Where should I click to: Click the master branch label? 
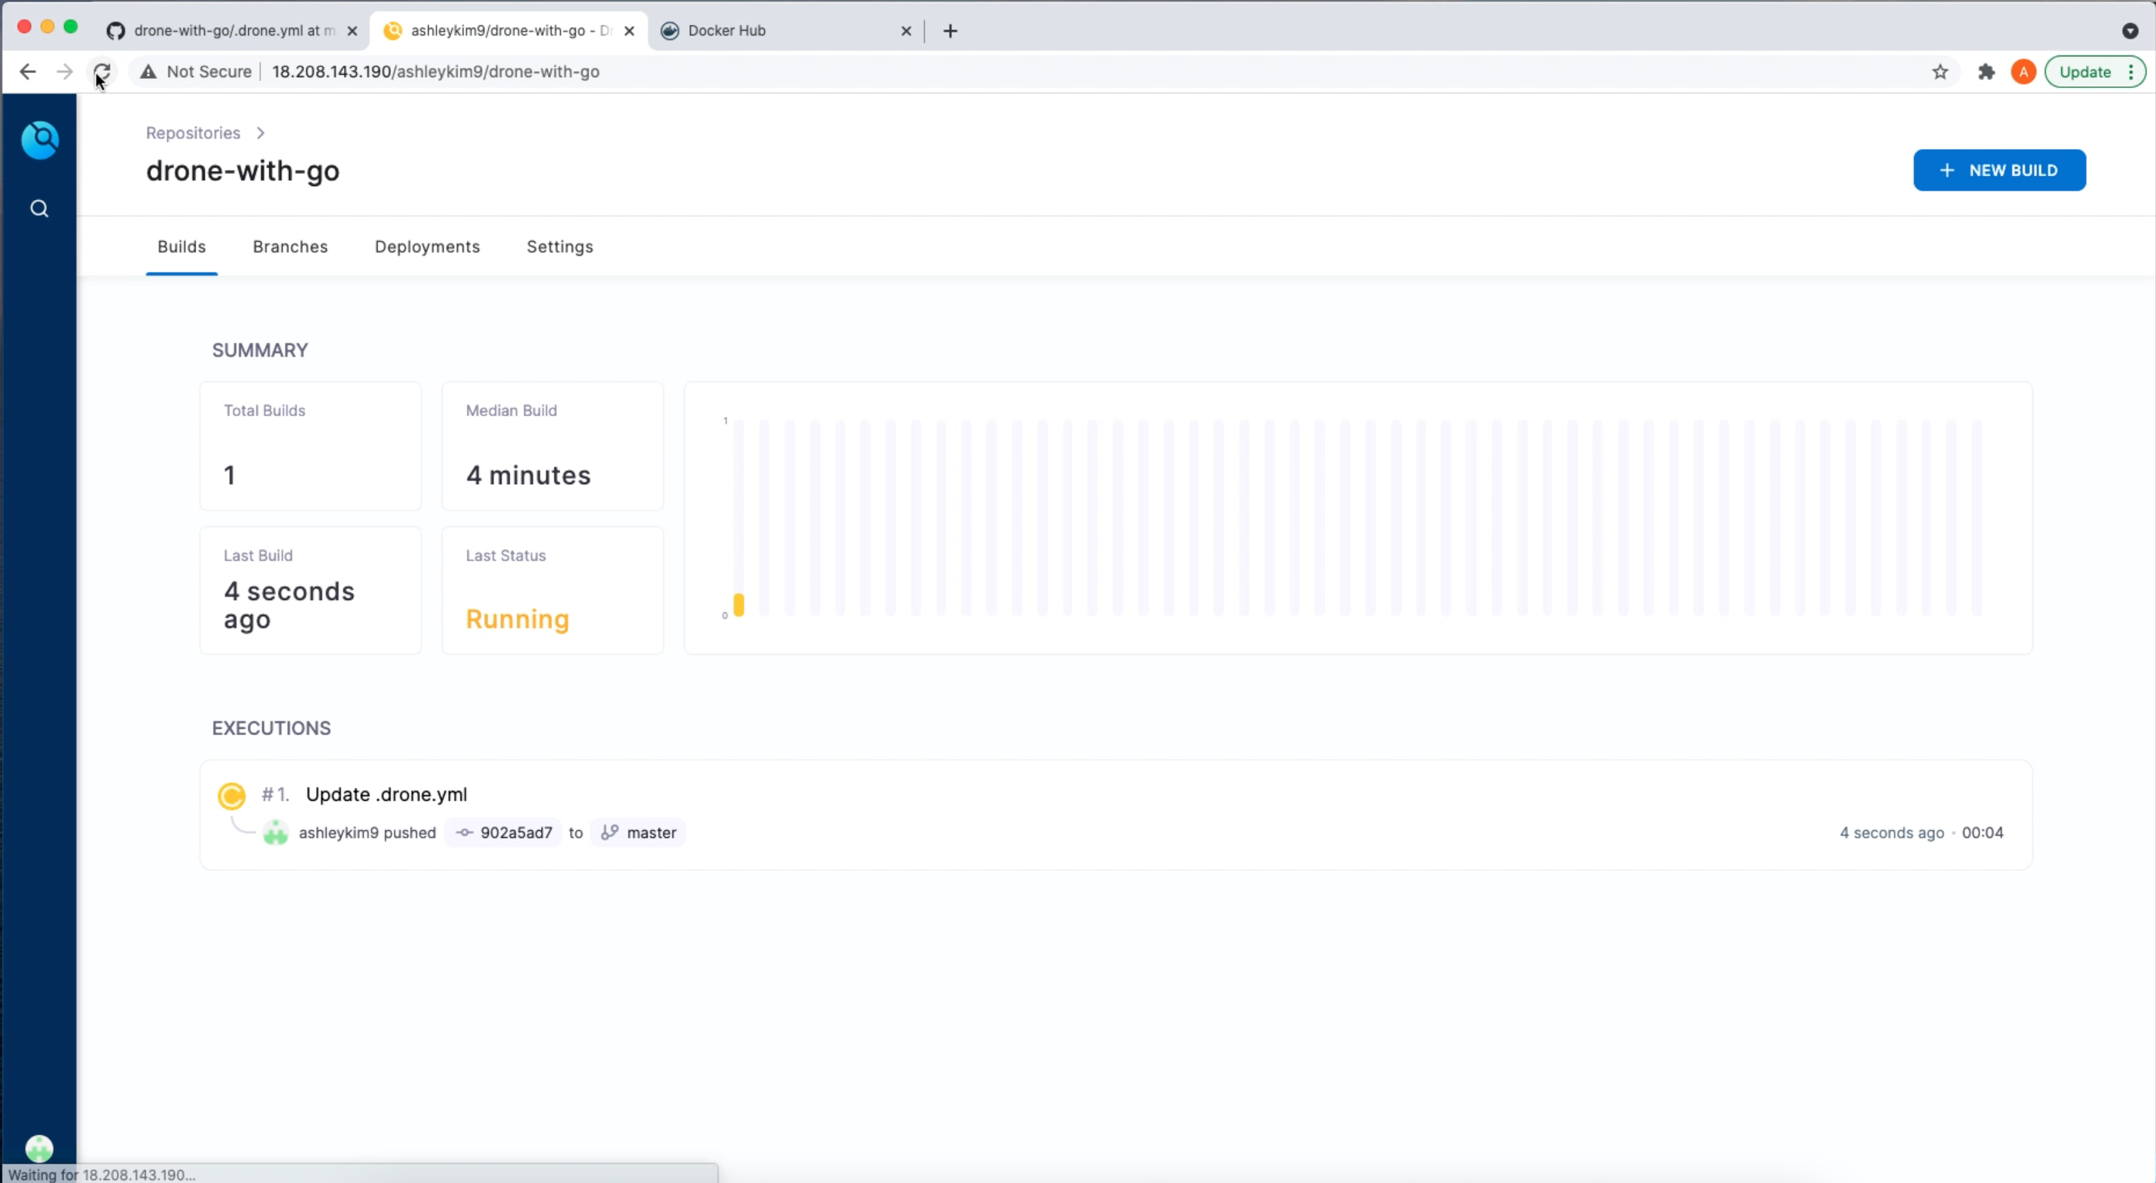[x=638, y=832]
